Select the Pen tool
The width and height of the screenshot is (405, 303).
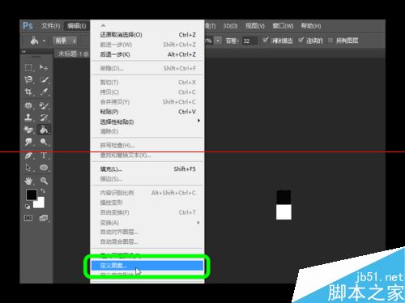point(28,155)
